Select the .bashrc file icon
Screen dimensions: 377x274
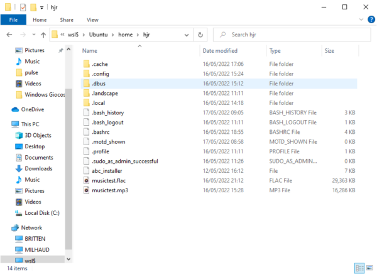click(x=87, y=132)
